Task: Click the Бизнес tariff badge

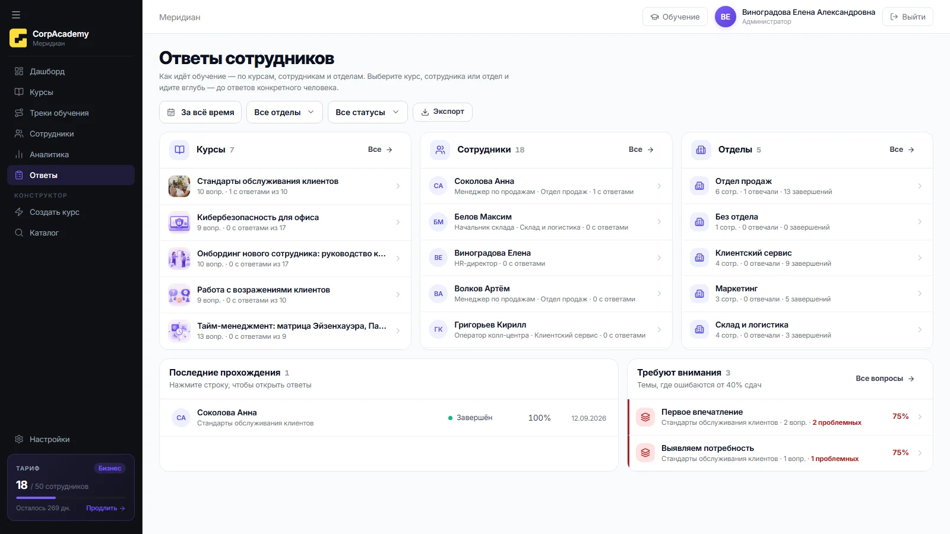Action: coord(110,468)
